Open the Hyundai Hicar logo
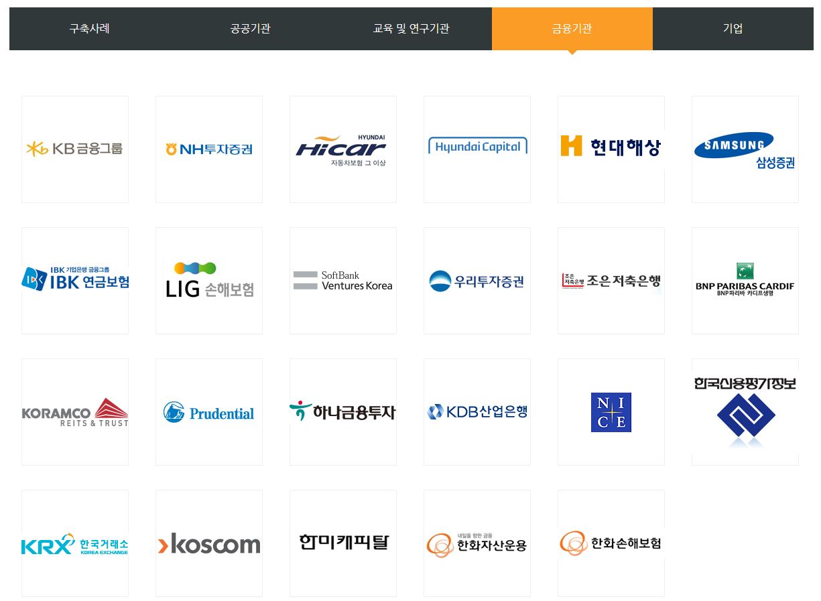821x601 pixels. [343, 149]
